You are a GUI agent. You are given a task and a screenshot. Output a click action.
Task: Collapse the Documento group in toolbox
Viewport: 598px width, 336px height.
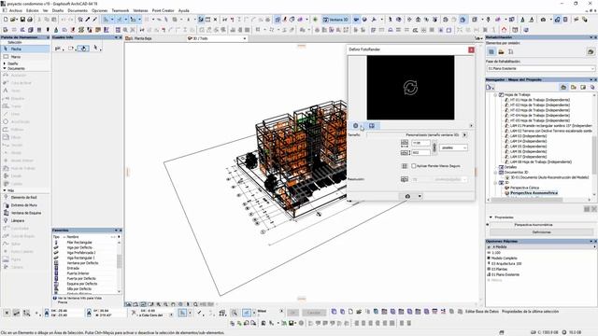(x=5, y=68)
